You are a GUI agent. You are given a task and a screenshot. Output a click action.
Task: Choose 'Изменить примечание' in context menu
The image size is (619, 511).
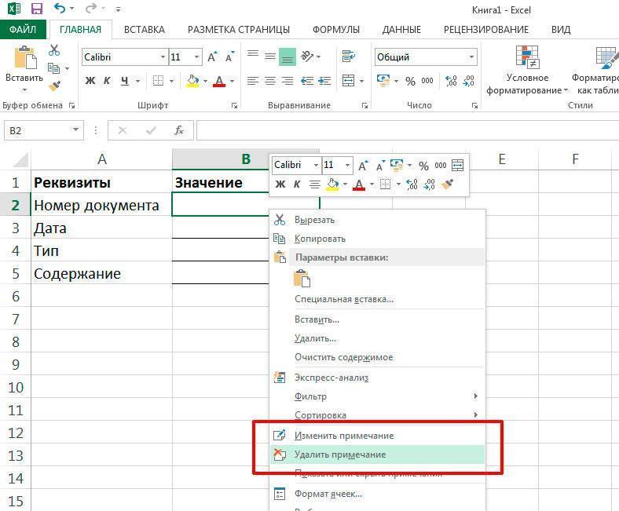[x=344, y=436]
